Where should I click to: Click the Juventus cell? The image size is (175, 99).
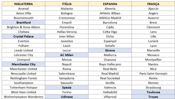(x=67, y=41)
